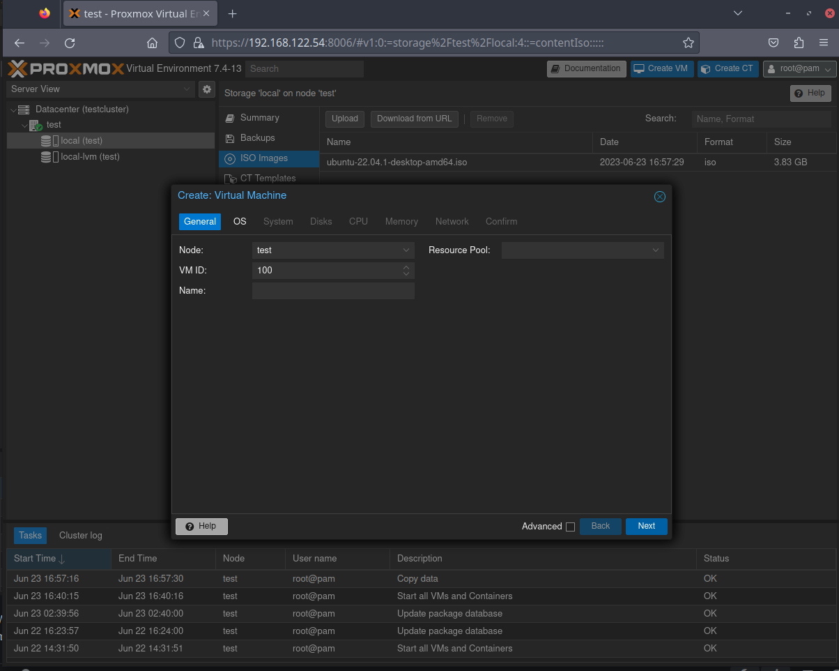Open the Summary section
This screenshot has width=839, height=671.
(269, 118)
